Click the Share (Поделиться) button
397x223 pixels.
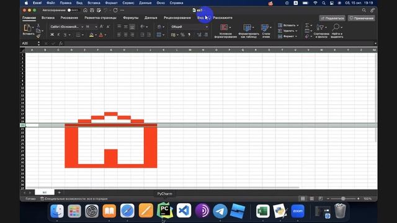[332, 18]
